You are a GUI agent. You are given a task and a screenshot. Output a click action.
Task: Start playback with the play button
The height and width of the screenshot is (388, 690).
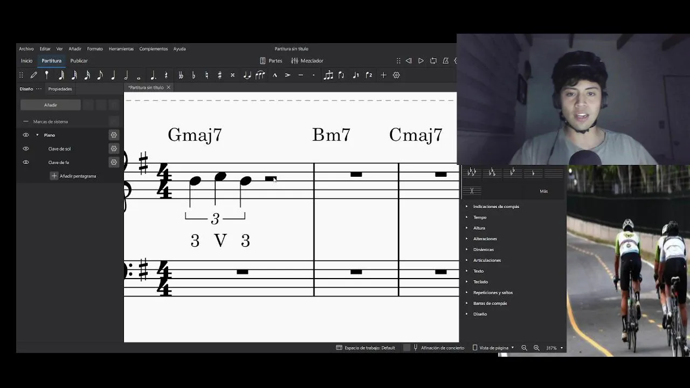point(421,61)
